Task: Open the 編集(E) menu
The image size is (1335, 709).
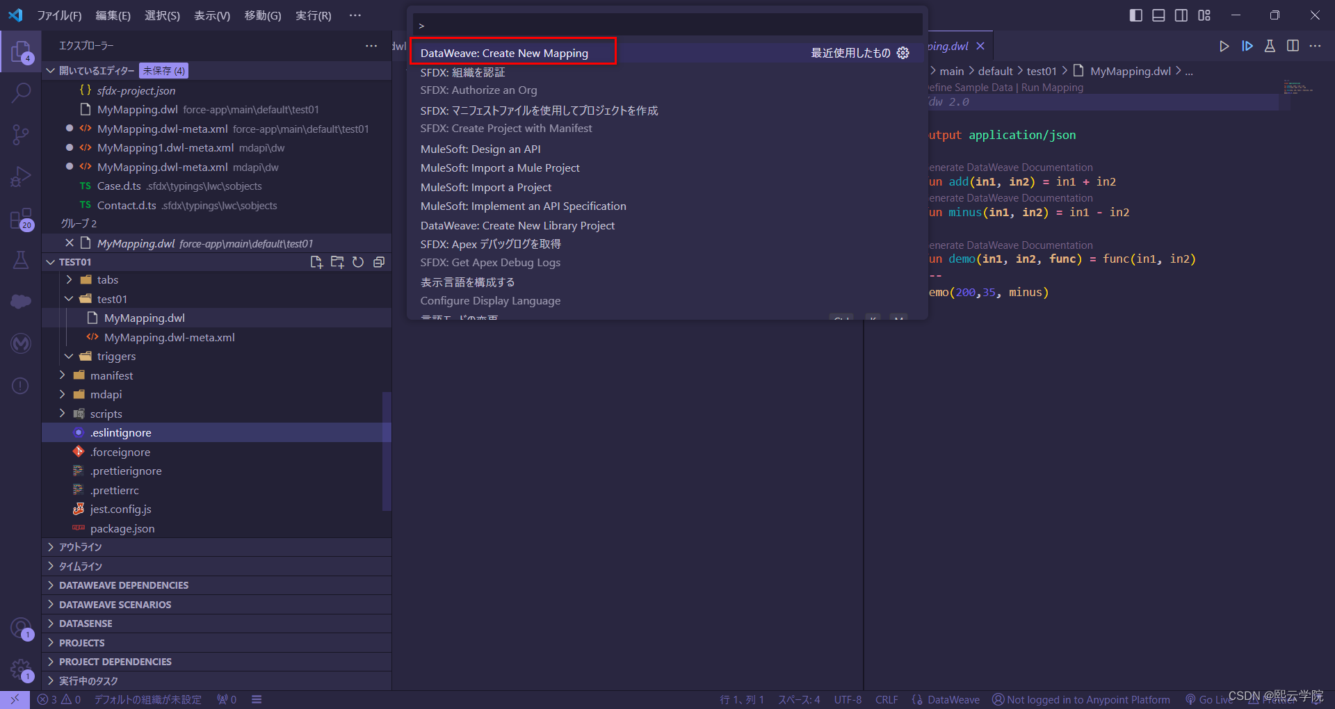Action: point(113,15)
